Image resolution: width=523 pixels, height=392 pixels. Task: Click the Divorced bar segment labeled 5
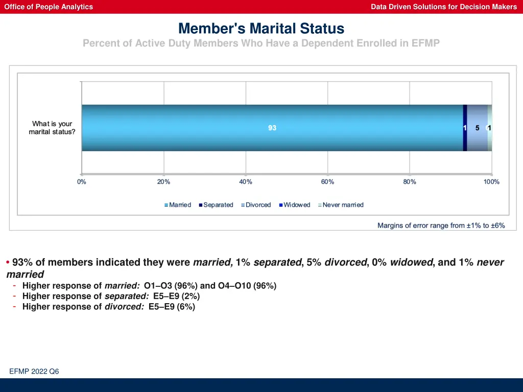pos(478,128)
